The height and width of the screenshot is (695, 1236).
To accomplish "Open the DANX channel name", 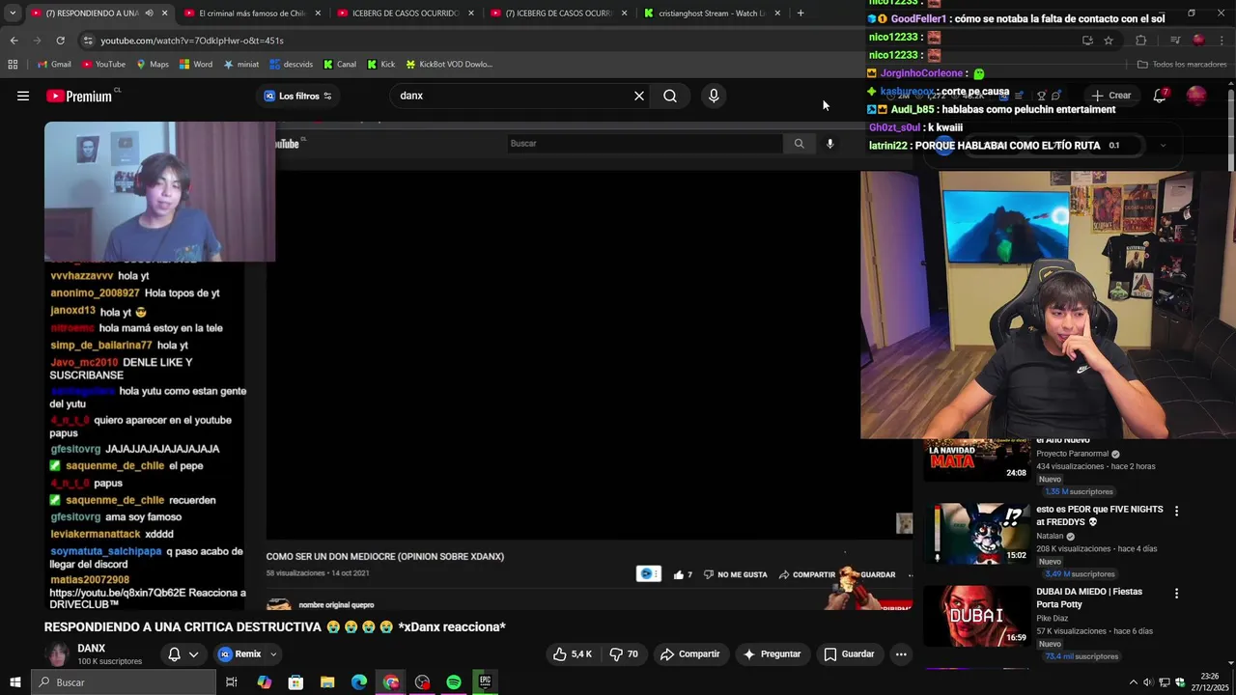I will [x=92, y=649].
